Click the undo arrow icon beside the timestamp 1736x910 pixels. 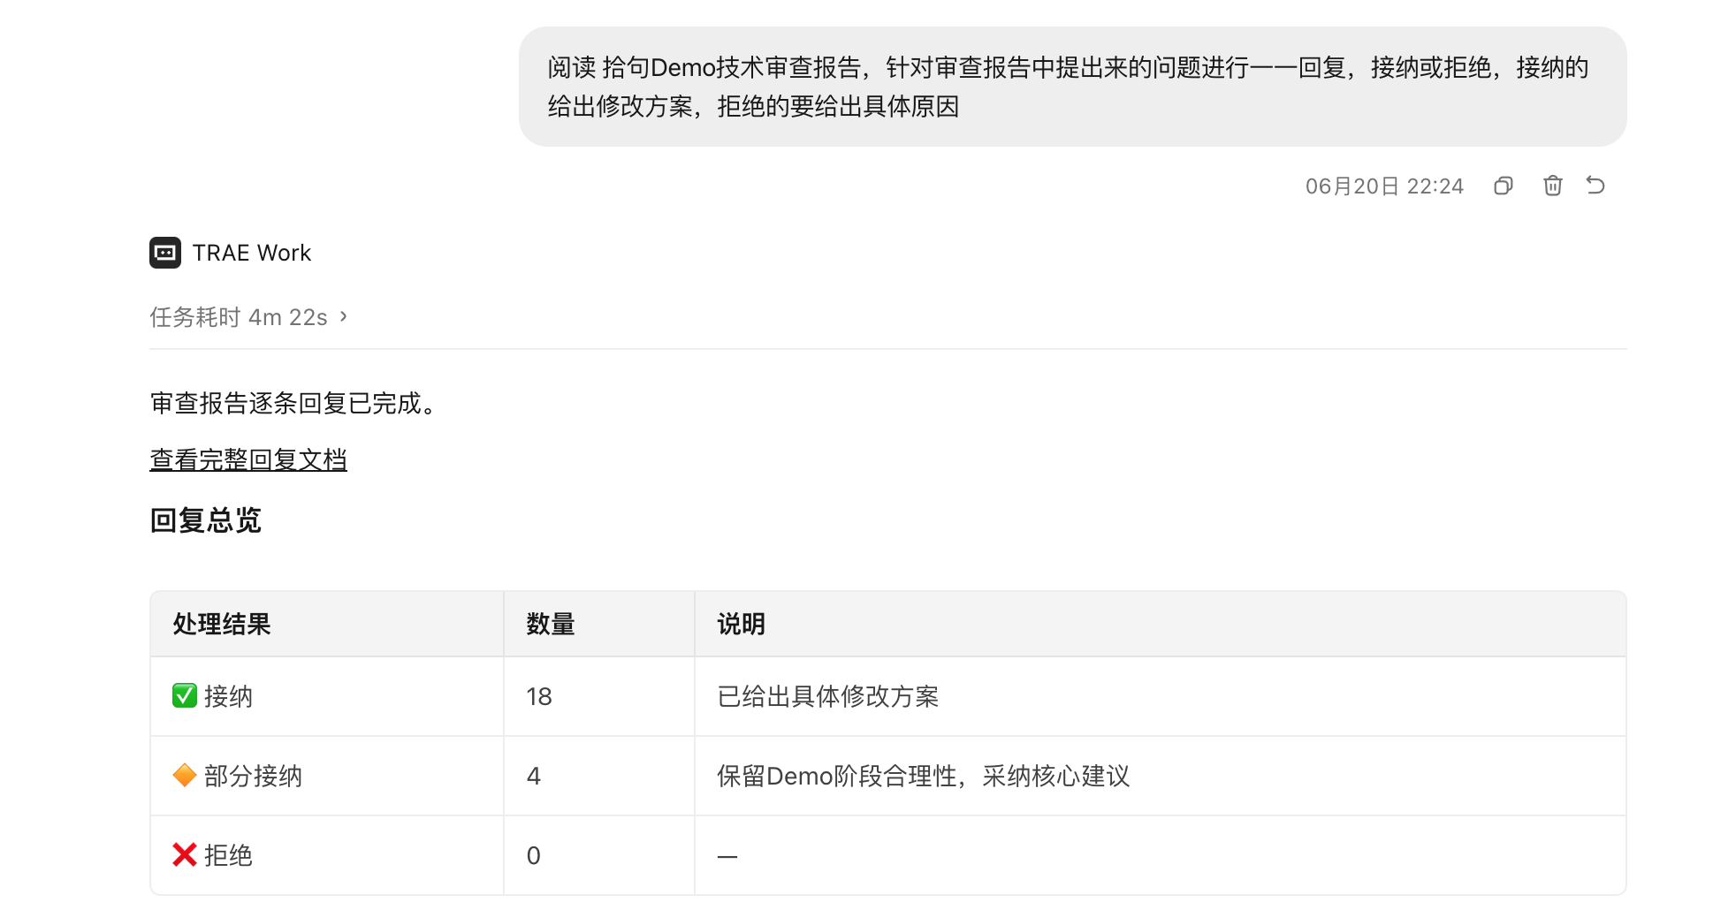[x=1595, y=186]
